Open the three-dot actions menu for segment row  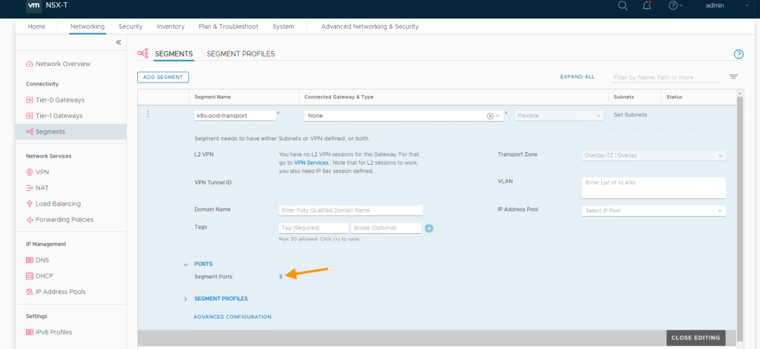point(148,114)
